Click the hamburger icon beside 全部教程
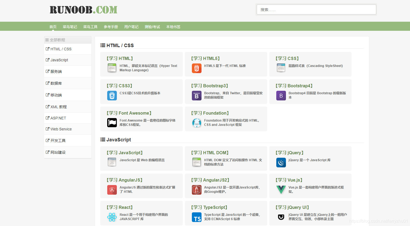The width and height of the screenshot is (410, 226). (x=47, y=40)
